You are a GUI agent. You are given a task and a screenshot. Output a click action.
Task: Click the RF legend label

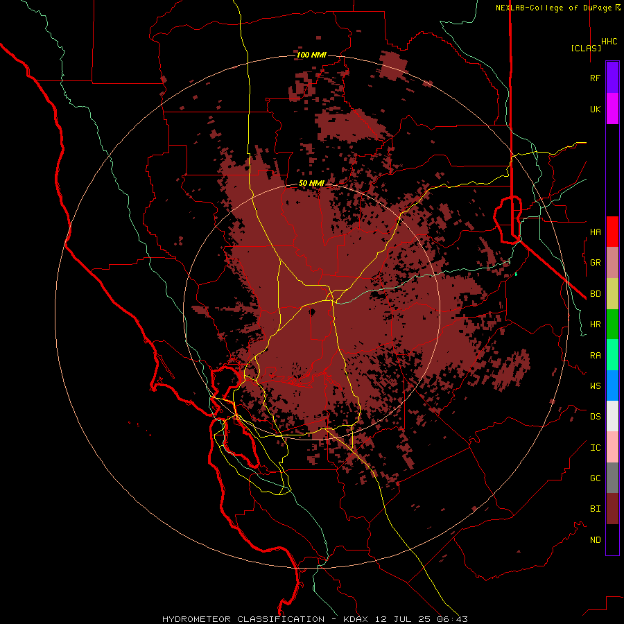coord(595,78)
